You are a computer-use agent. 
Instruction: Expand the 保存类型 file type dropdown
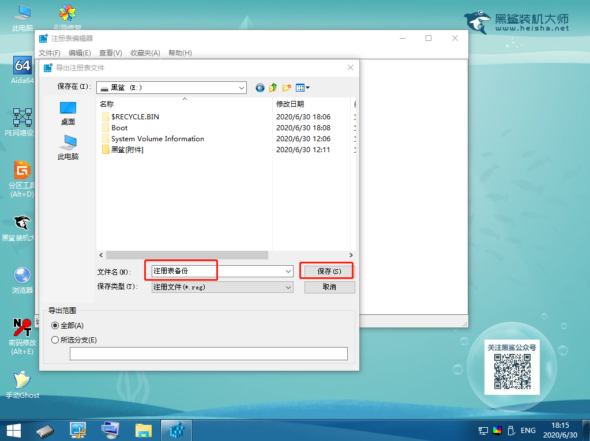[288, 287]
